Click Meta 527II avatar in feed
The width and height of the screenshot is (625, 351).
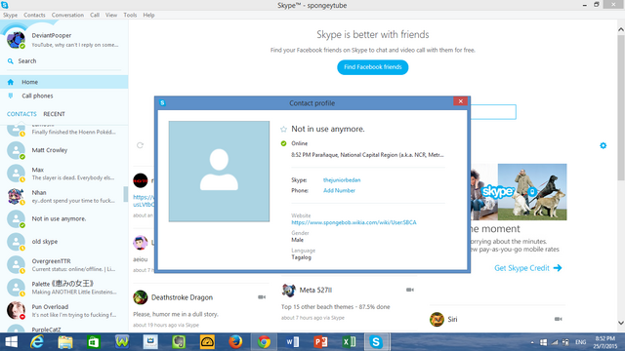coord(289,291)
